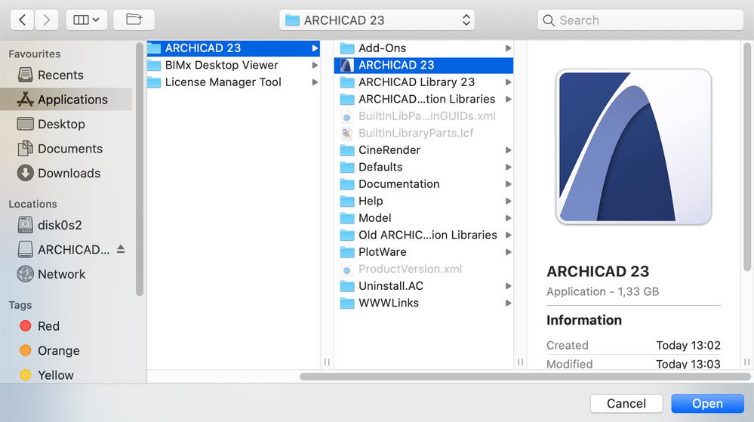Select the Uninstall.AC folder
754x422 pixels.
tap(423, 286)
